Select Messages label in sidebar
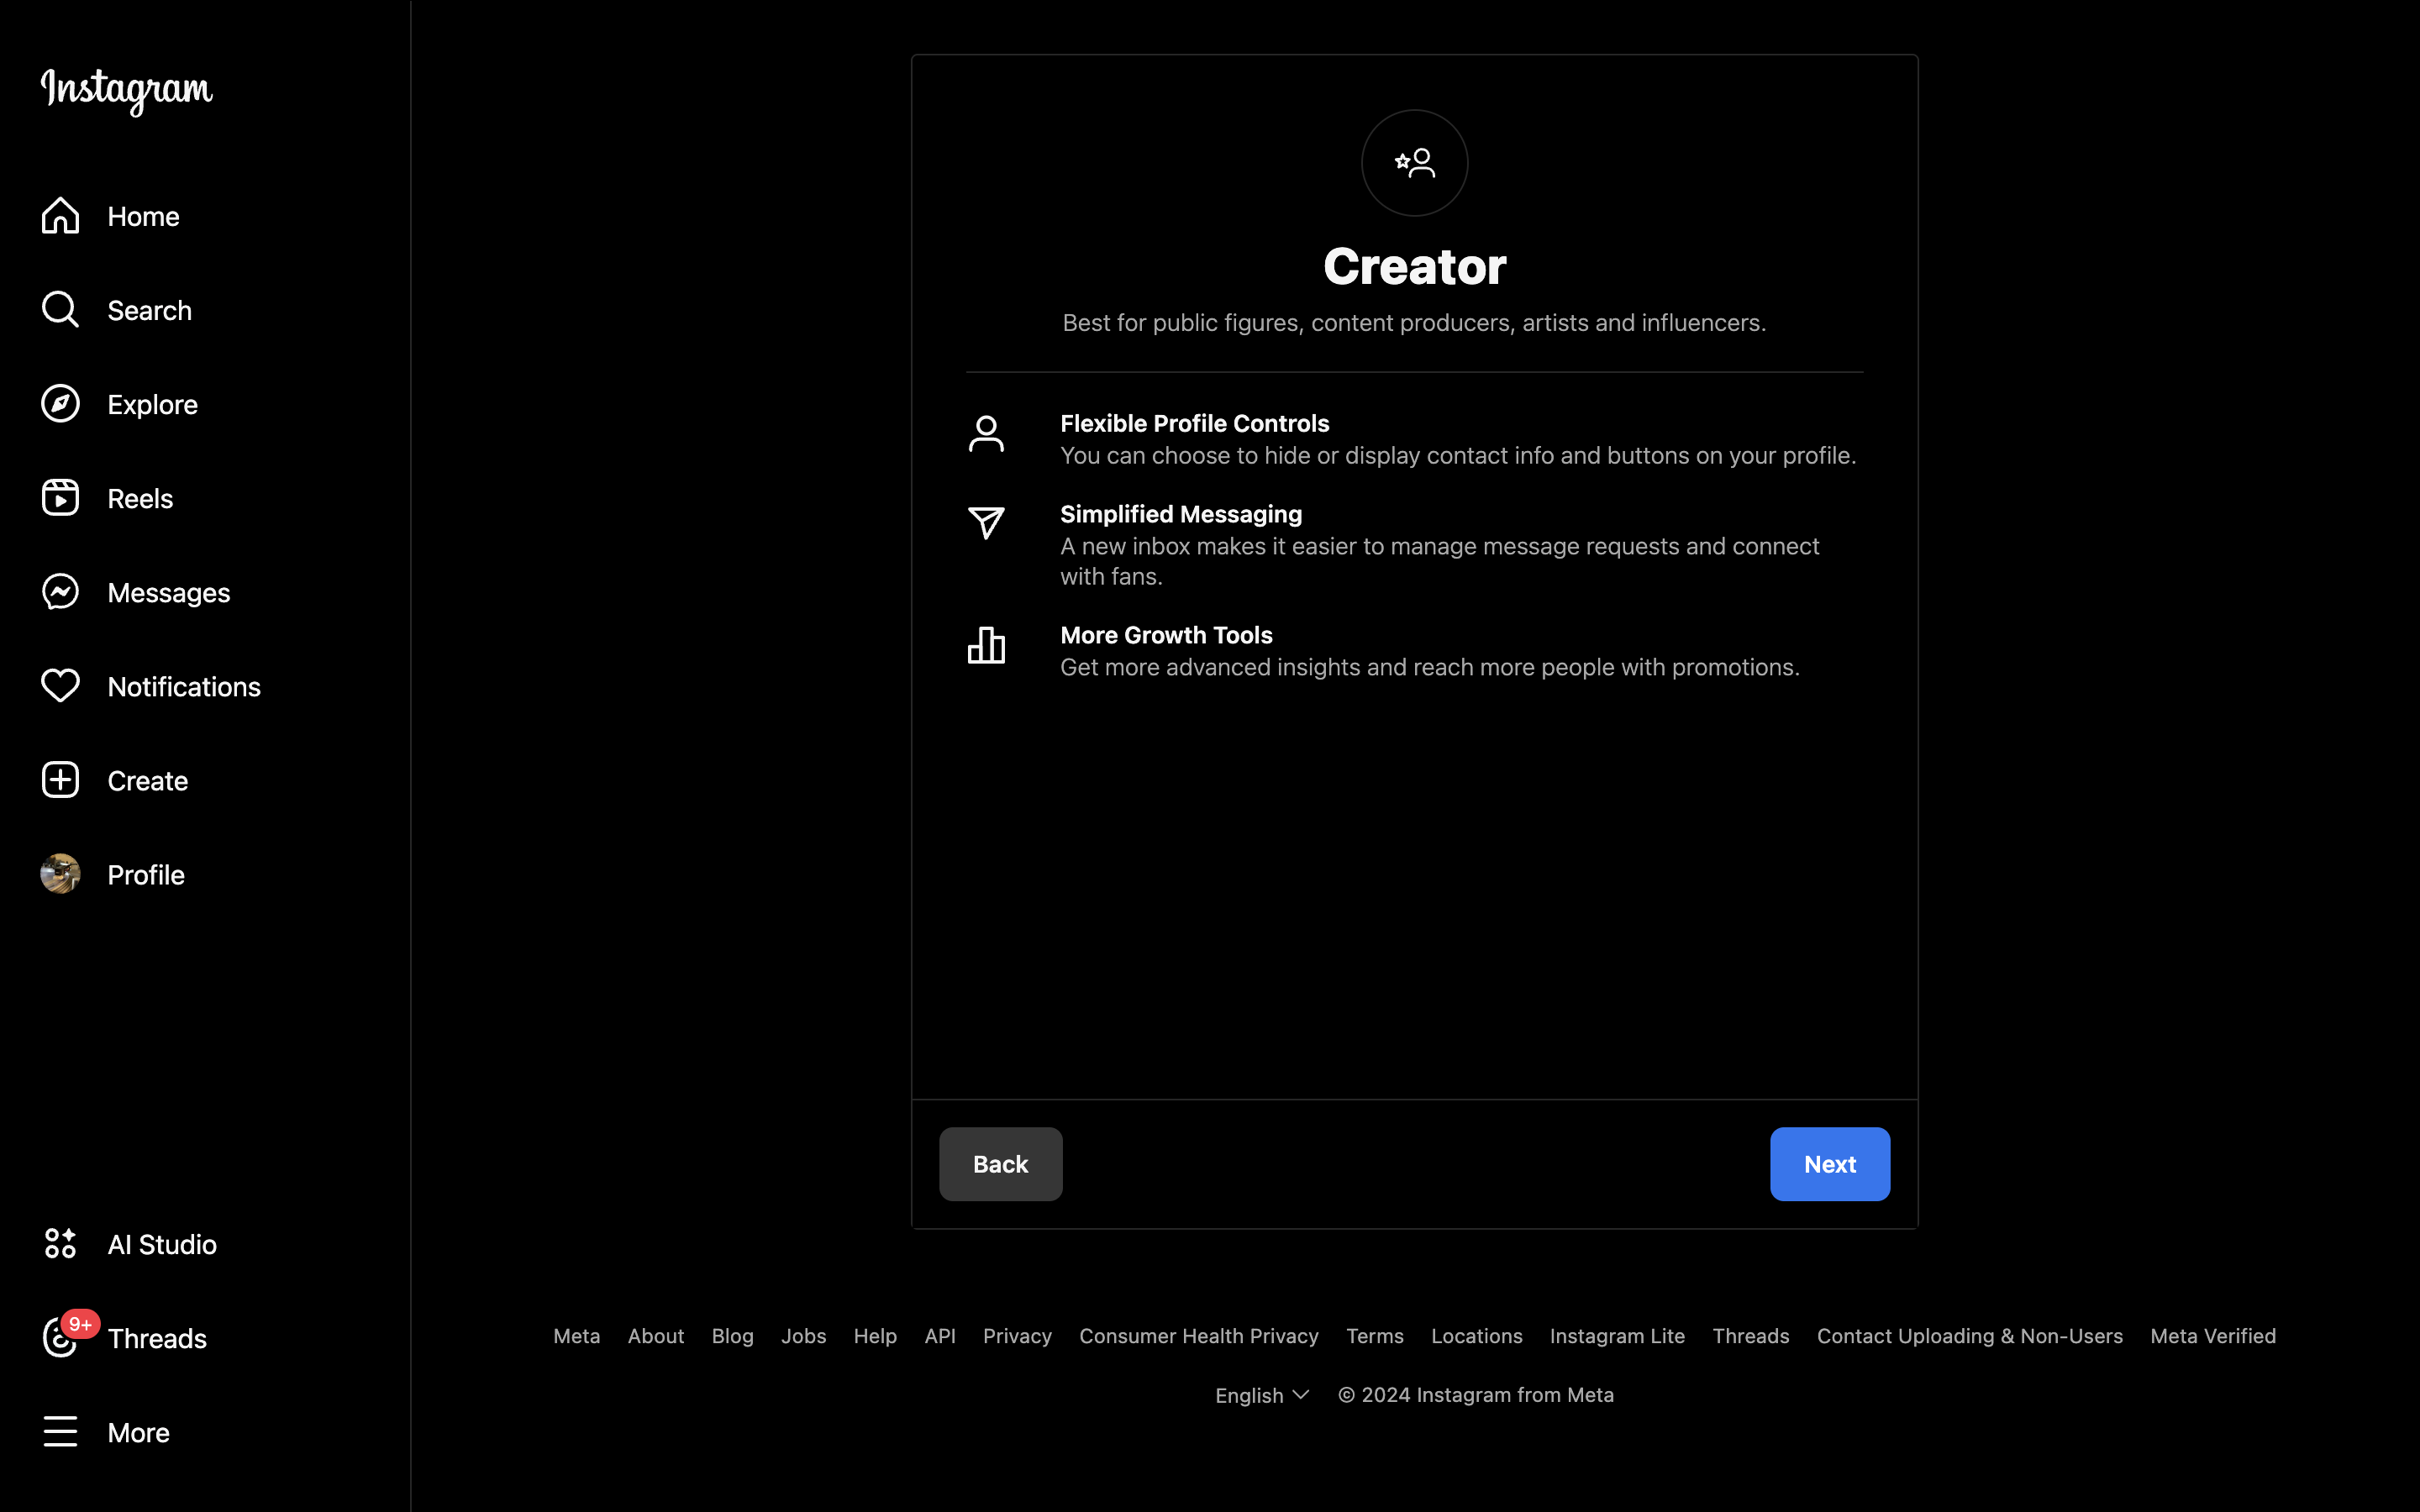 coord(169,593)
